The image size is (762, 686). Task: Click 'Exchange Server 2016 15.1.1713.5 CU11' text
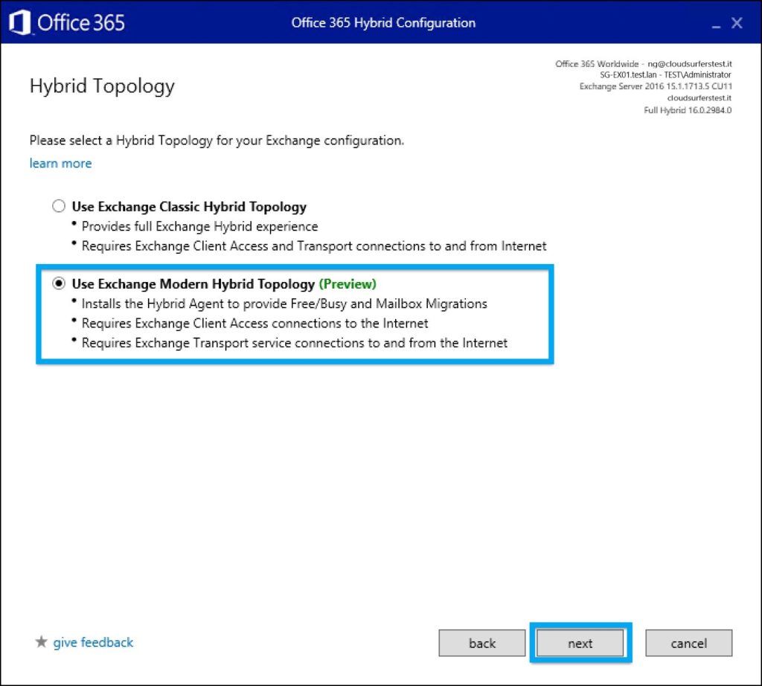656,86
